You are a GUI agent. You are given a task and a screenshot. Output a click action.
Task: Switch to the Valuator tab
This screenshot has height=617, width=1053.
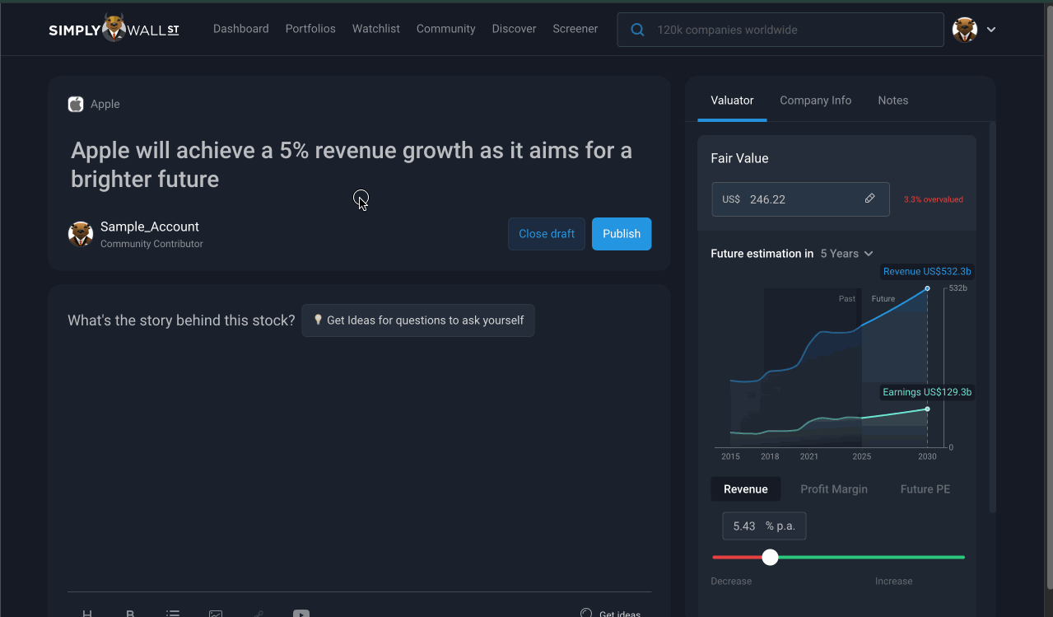click(x=732, y=100)
